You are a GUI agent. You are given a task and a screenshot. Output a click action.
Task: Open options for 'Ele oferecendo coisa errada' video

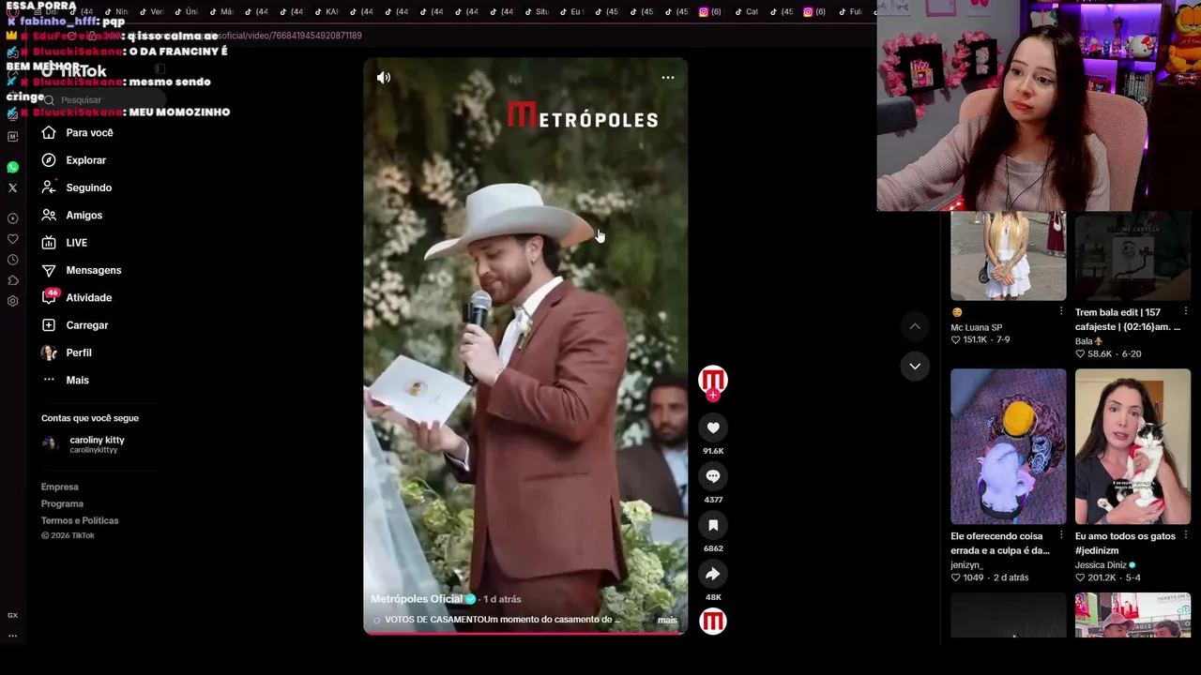pyautogui.click(x=1061, y=536)
